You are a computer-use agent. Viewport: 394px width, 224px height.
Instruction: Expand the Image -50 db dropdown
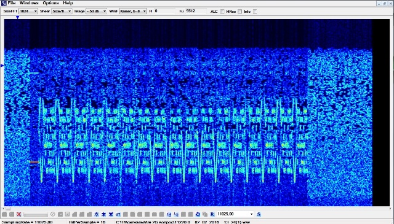(96, 11)
